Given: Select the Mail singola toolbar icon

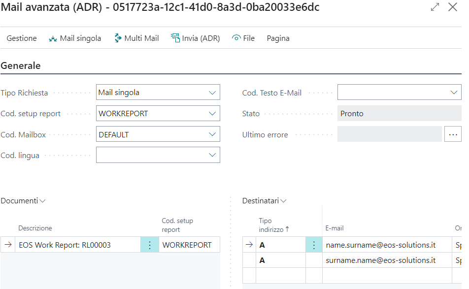Looking at the screenshot, I should [52, 38].
